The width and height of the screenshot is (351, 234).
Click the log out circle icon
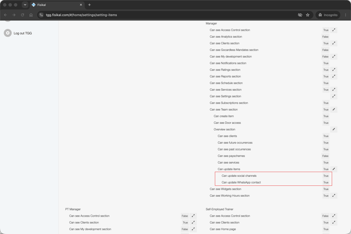[8, 33]
